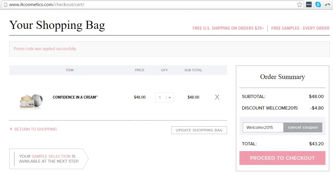The width and height of the screenshot is (333, 175).
Task: Click the Discount WELCOME2015 label
Action: pos(270,108)
